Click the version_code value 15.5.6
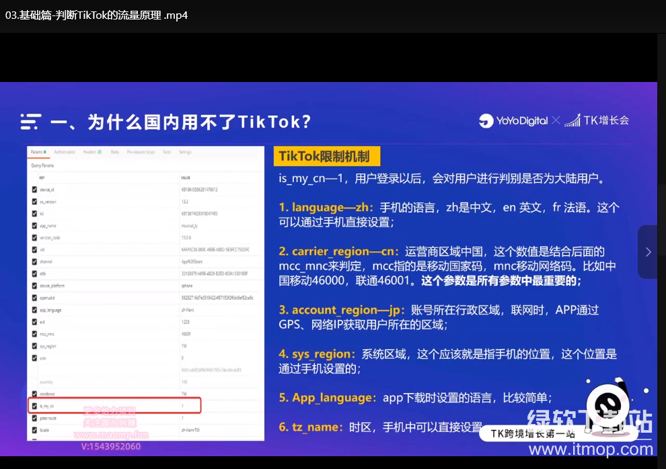 pos(186,237)
